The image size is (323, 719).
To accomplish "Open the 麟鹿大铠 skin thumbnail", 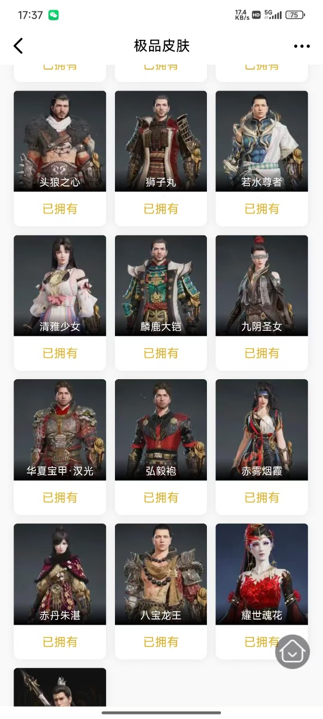I will pos(161,285).
